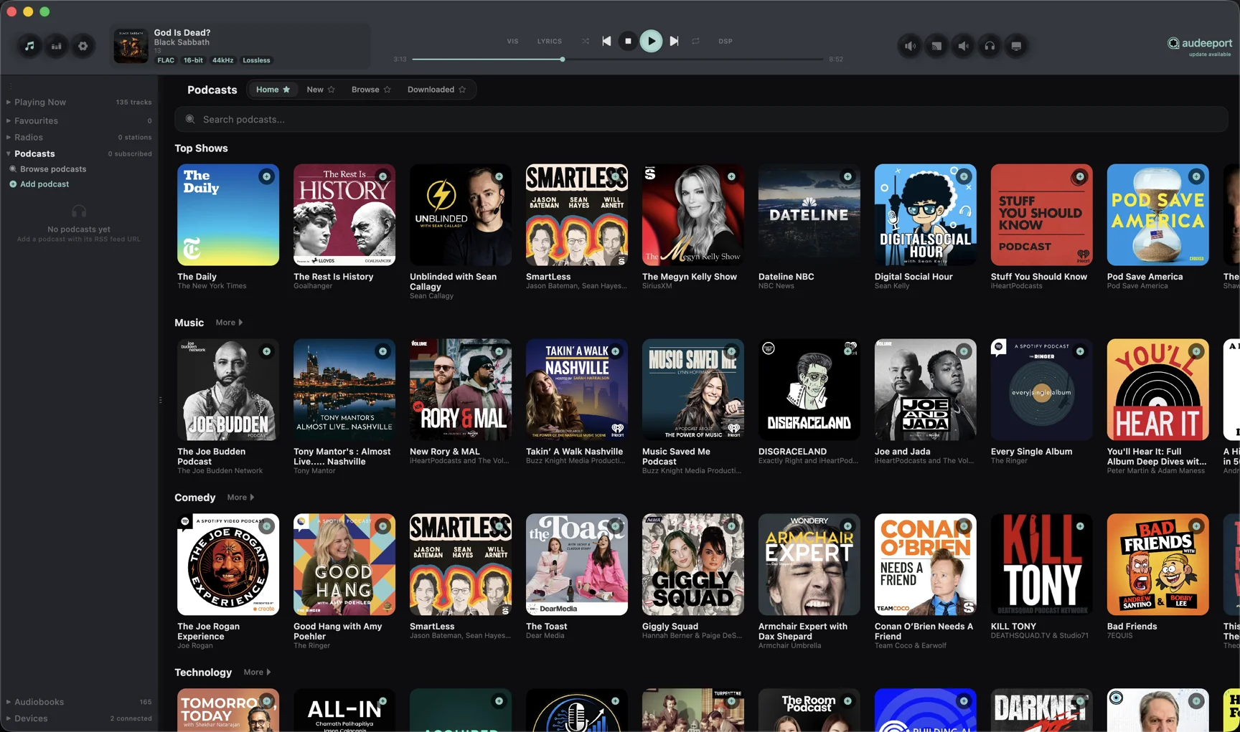
Task: Click plus icon on Bad Friends card
Action: 1196,526
